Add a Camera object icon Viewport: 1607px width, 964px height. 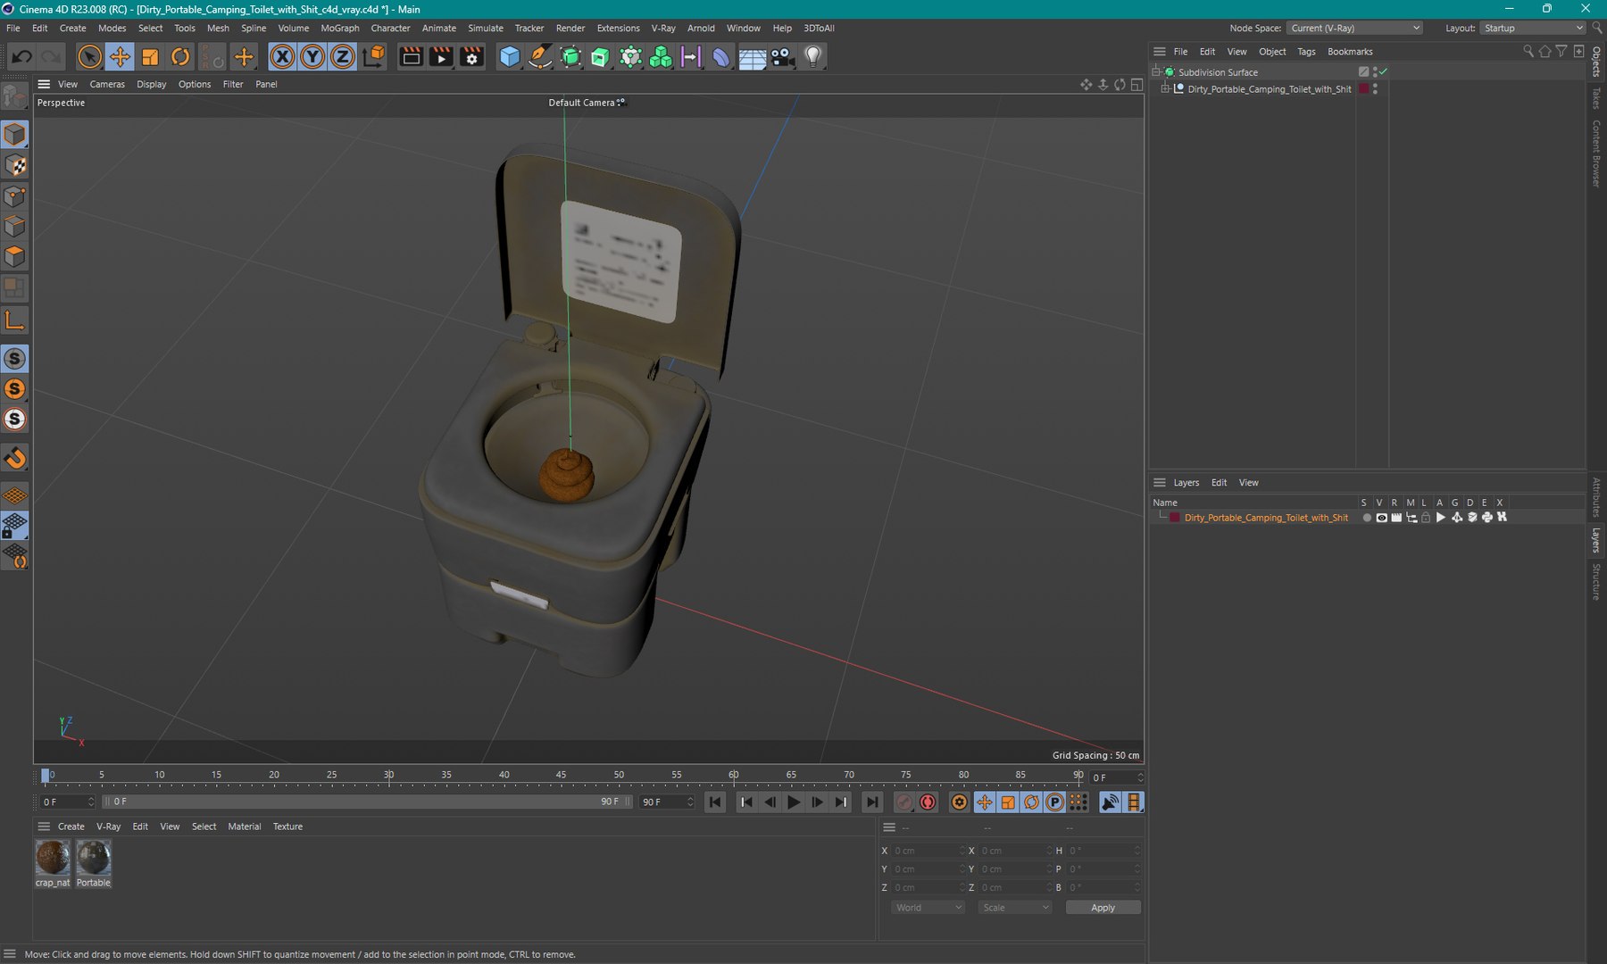(782, 57)
